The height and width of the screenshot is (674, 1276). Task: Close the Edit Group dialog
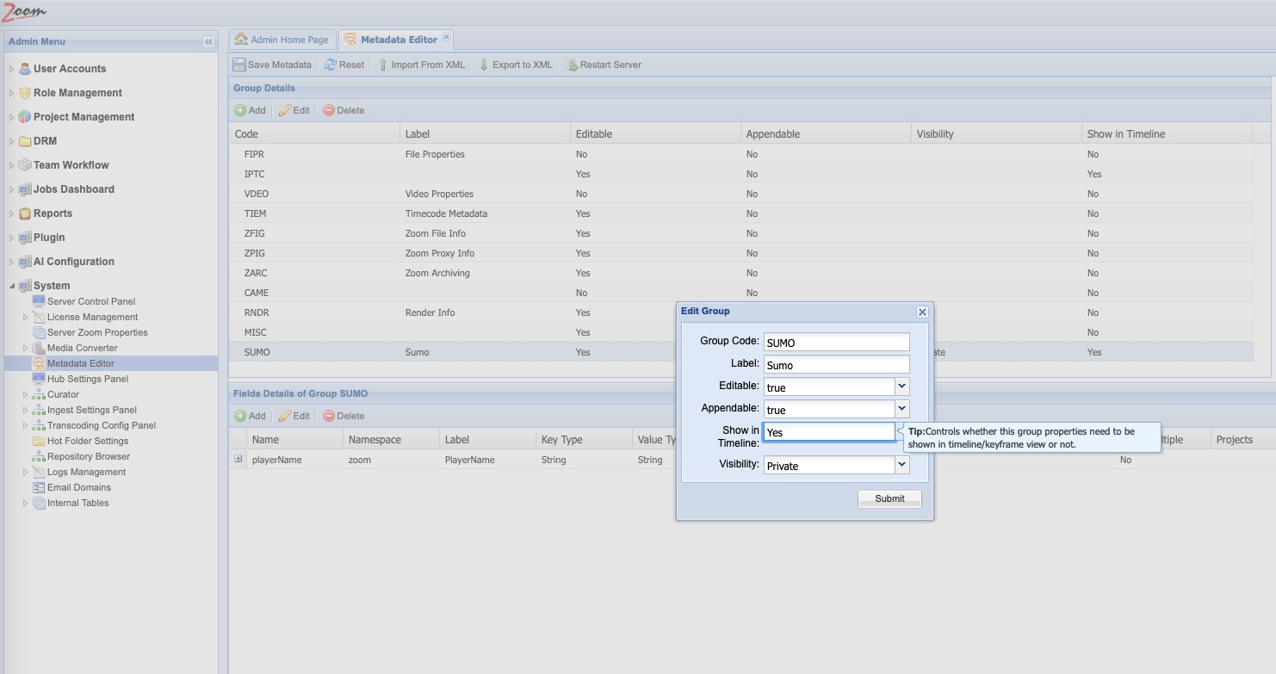pyautogui.click(x=922, y=312)
